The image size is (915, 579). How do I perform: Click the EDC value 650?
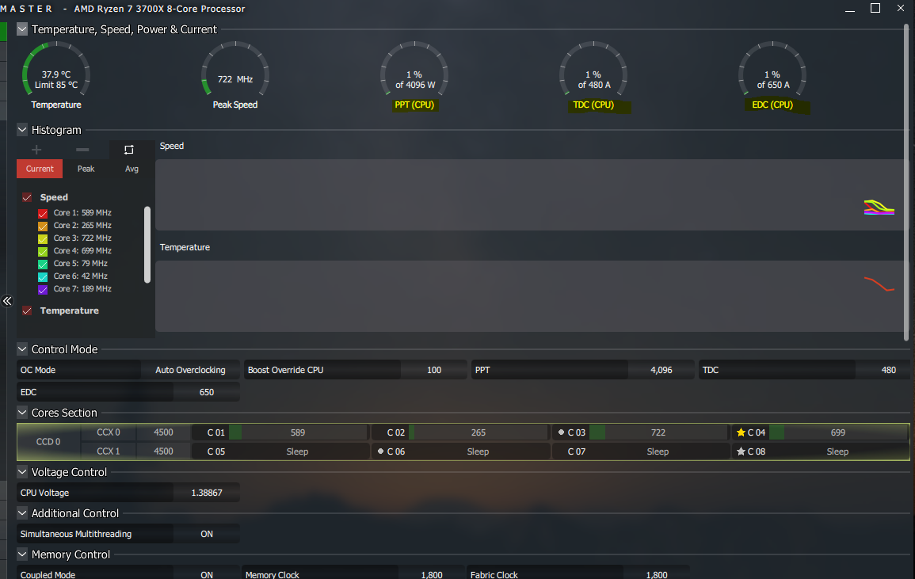207,392
